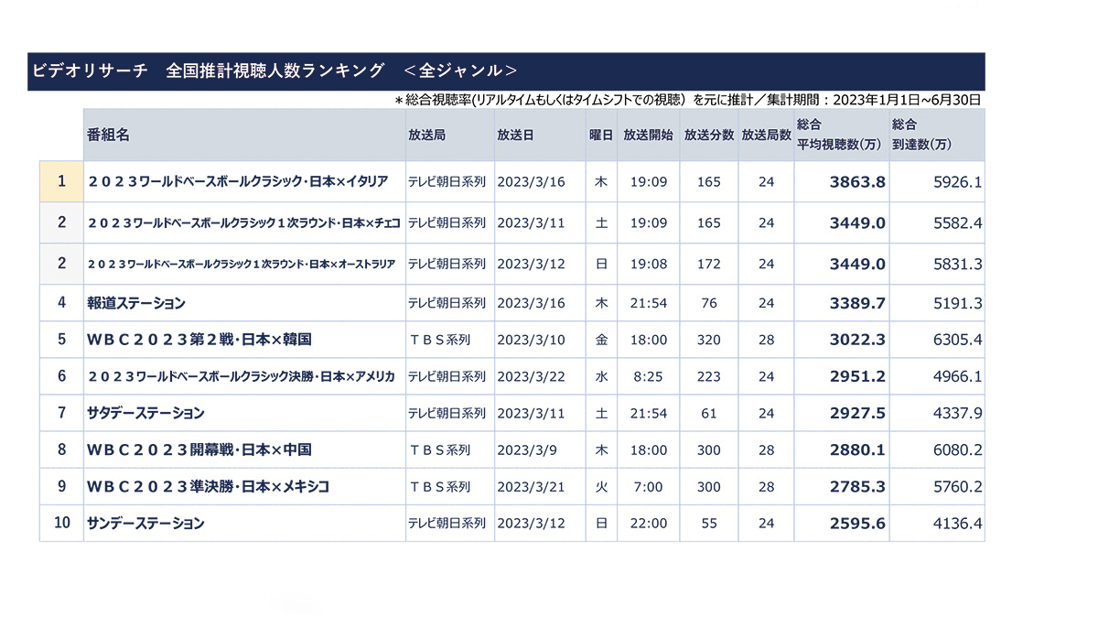Image resolution: width=1098 pixels, height=628 pixels.
Task: Click the 放送局数 column header
Action: pos(766,135)
